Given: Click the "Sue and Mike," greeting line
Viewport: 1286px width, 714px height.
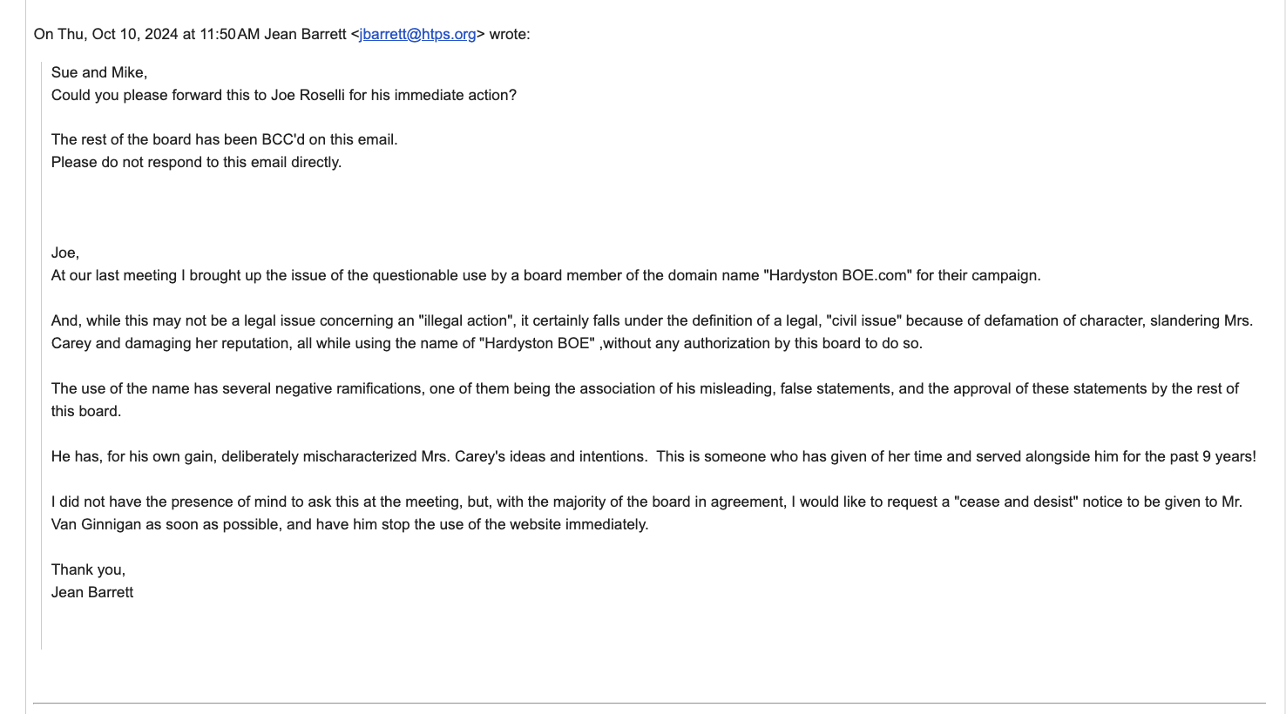Looking at the screenshot, I should pyautogui.click(x=99, y=73).
